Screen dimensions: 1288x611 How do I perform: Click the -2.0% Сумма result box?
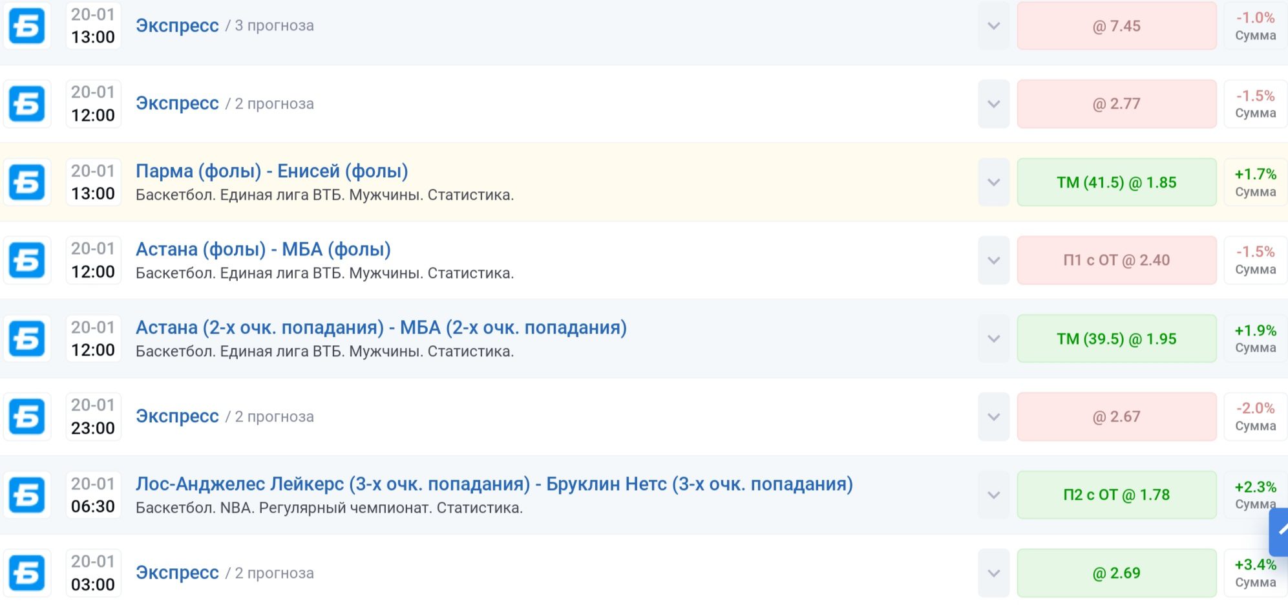tap(1256, 416)
